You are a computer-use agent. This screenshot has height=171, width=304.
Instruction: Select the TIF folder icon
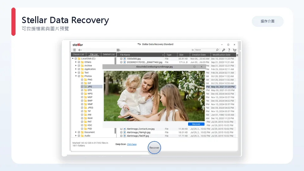click(x=85, y=111)
